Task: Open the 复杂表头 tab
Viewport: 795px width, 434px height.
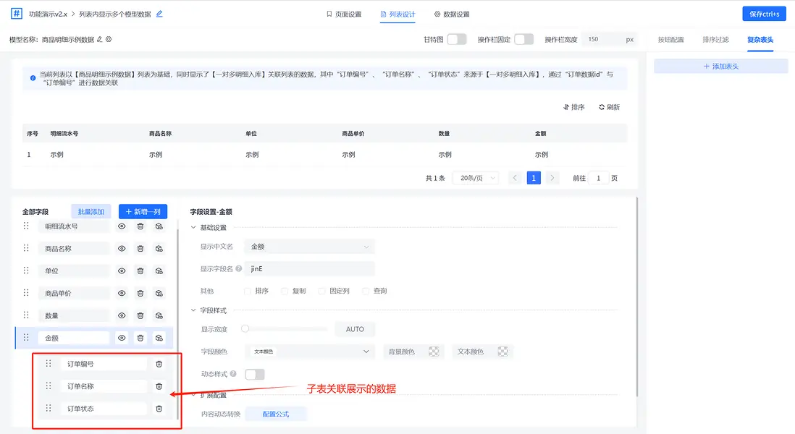Action: 760,40
